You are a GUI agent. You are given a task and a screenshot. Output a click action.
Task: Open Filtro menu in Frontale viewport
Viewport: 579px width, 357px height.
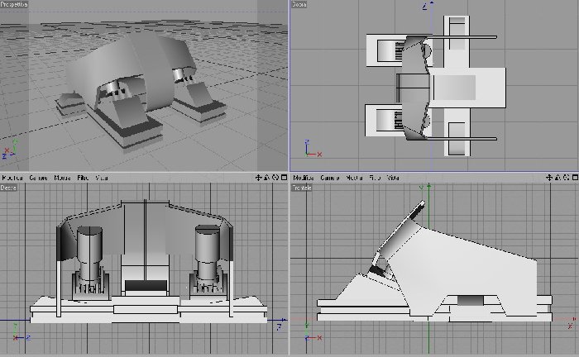[375, 178]
